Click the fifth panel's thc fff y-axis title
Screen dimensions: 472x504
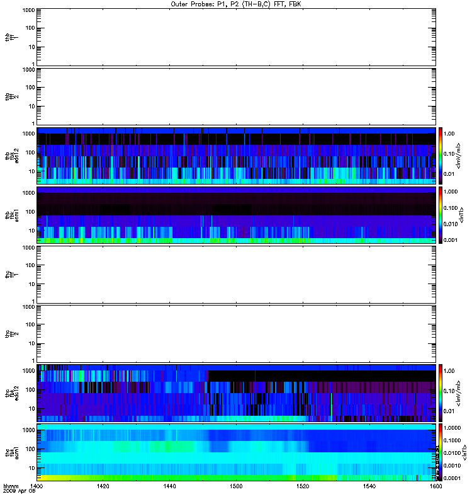pos(12,275)
